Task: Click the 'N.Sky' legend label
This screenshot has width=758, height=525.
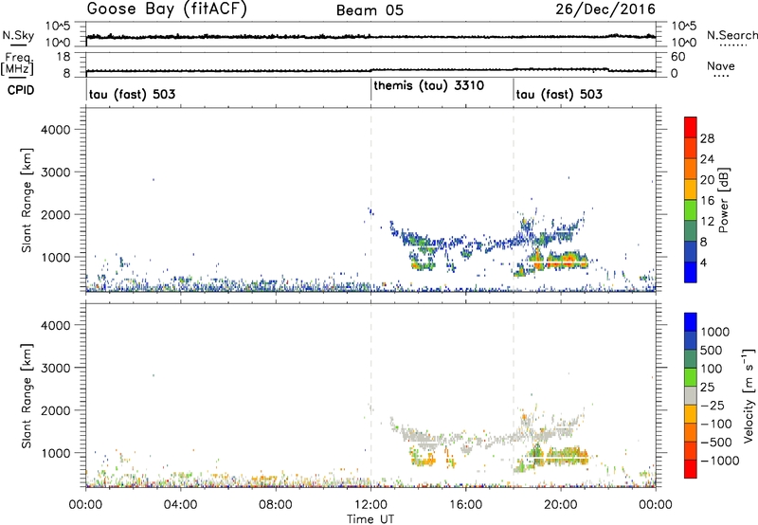Action: (18, 35)
